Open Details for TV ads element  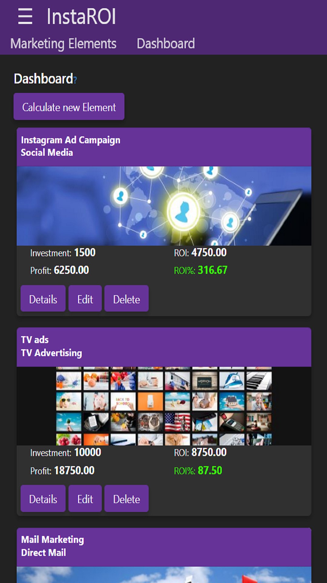[x=43, y=499]
